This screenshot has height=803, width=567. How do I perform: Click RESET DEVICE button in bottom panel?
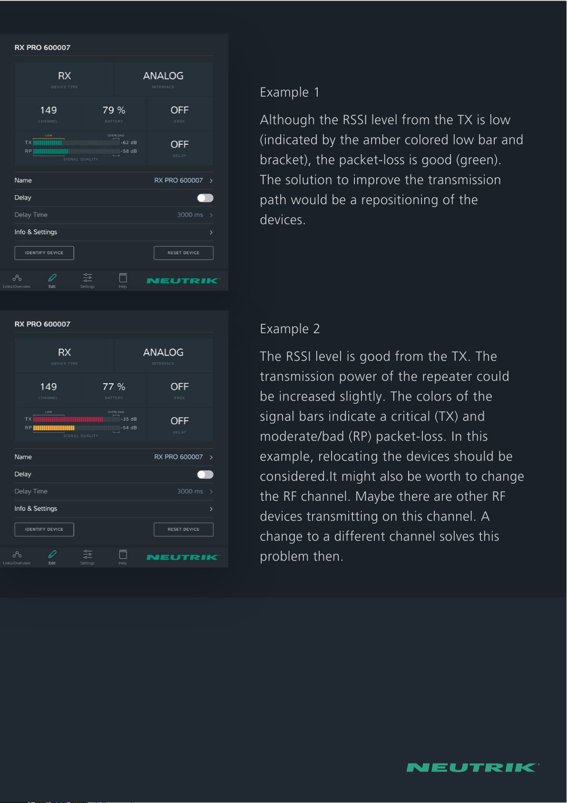[184, 529]
